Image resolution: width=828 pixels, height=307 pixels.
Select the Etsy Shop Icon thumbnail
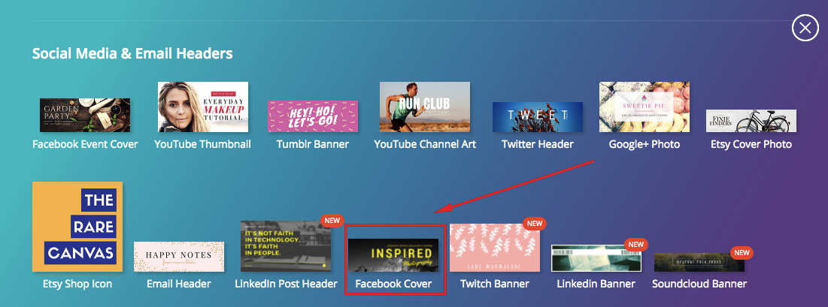(x=77, y=226)
